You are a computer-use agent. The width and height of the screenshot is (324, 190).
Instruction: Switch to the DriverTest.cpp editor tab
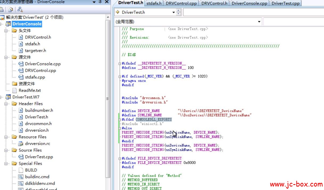click(285, 3)
